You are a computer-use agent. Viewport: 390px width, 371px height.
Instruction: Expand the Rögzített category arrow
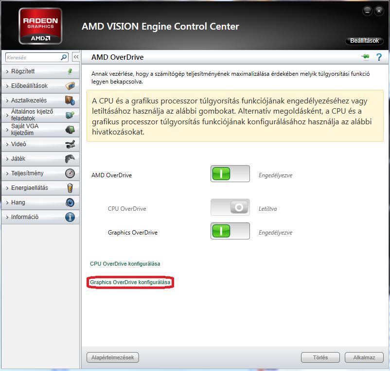pos(7,71)
